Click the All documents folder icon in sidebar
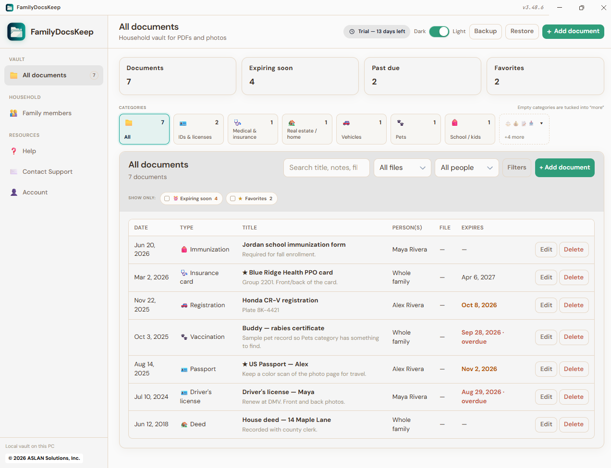The height and width of the screenshot is (468, 611). [13, 75]
